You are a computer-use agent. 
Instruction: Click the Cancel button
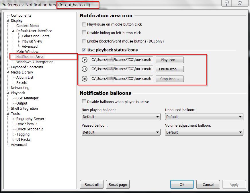click(208, 184)
